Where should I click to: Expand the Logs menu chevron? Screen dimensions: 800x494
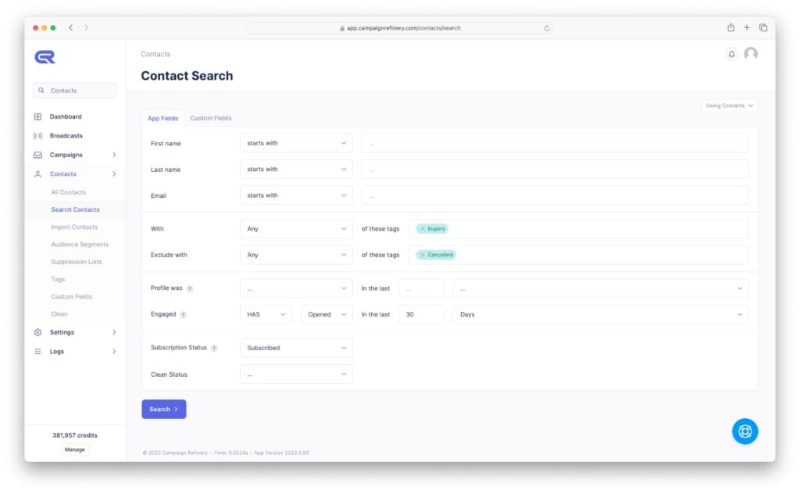(114, 352)
